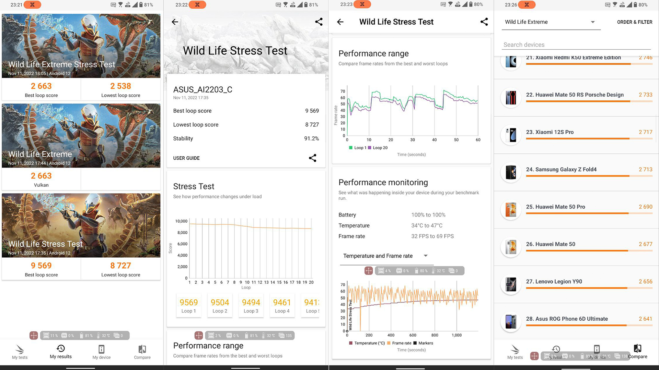This screenshot has height=370, width=659.
Task: Tap red overlay crosshair icon in first screen
Action: pyautogui.click(x=34, y=335)
